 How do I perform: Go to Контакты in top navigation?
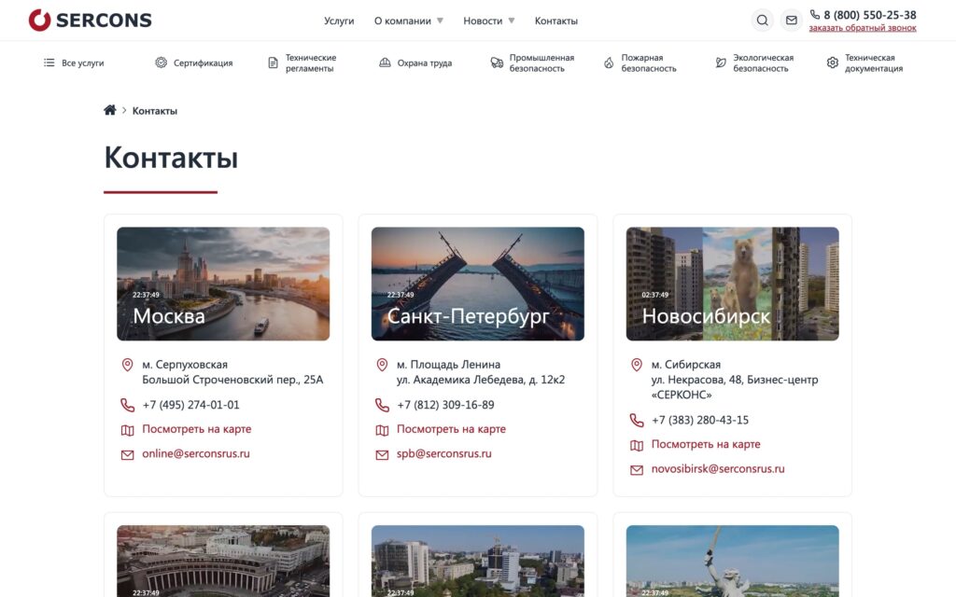coord(556,21)
